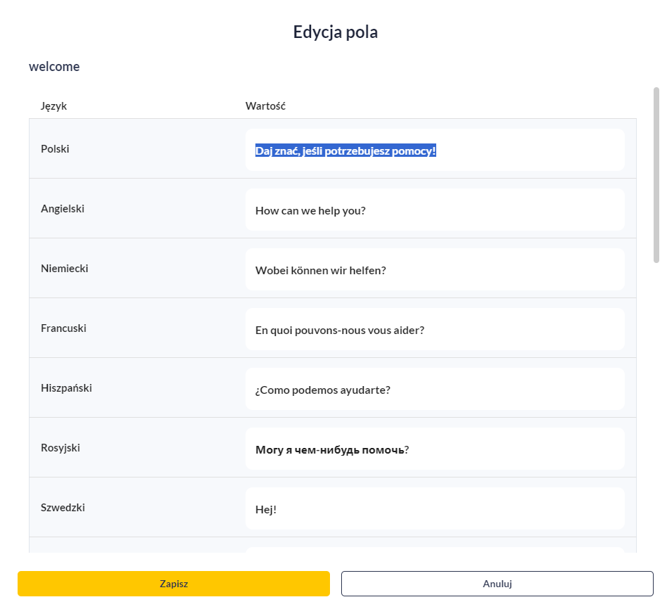Screen dimensions: 667x609
Task: Click the Szwedzki 'Hej!' input field
Action: pyautogui.click(x=435, y=508)
